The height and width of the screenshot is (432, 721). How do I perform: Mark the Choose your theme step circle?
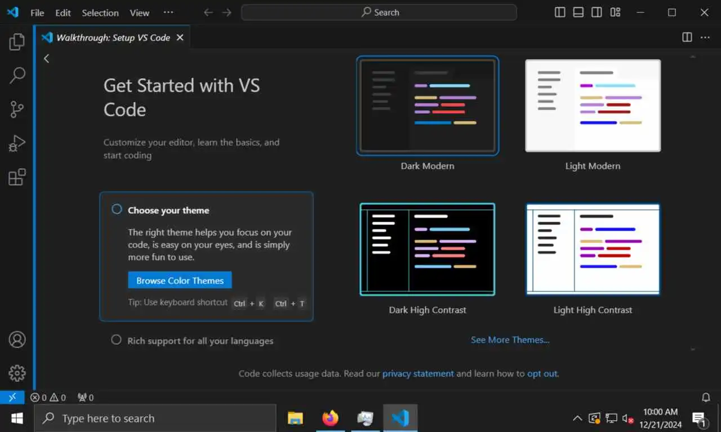point(117,209)
